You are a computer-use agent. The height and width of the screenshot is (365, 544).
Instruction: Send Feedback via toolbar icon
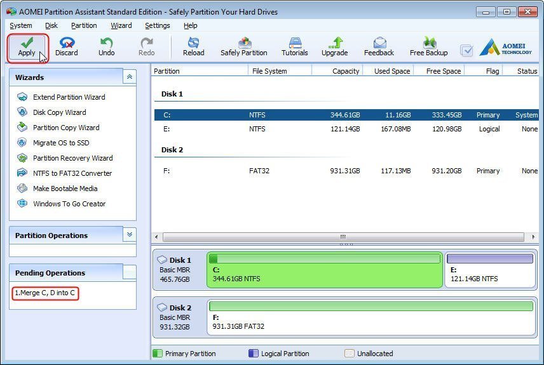(379, 47)
